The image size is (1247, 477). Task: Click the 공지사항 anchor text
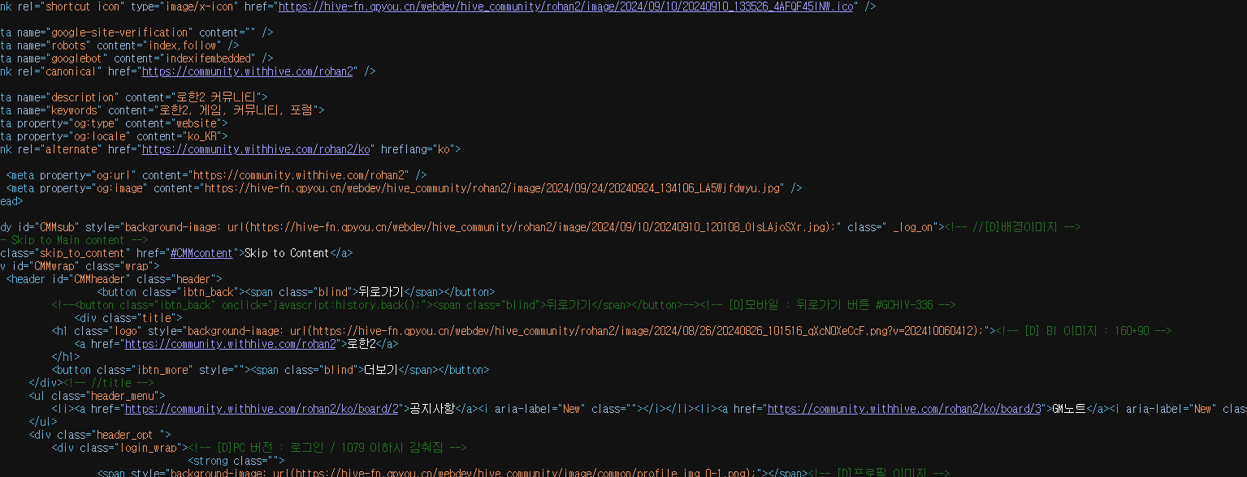(x=431, y=409)
